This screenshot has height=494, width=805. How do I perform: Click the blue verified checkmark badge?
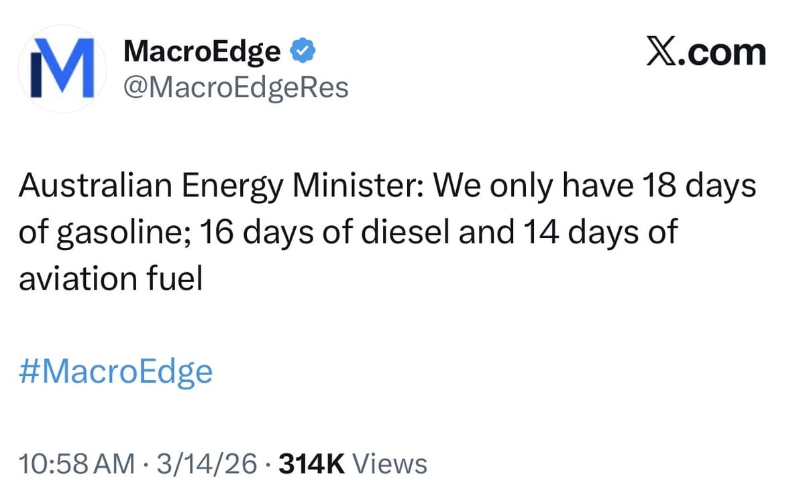(x=302, y=51)
